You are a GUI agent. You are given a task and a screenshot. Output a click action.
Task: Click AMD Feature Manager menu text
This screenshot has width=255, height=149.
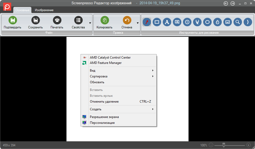(106, 63)
